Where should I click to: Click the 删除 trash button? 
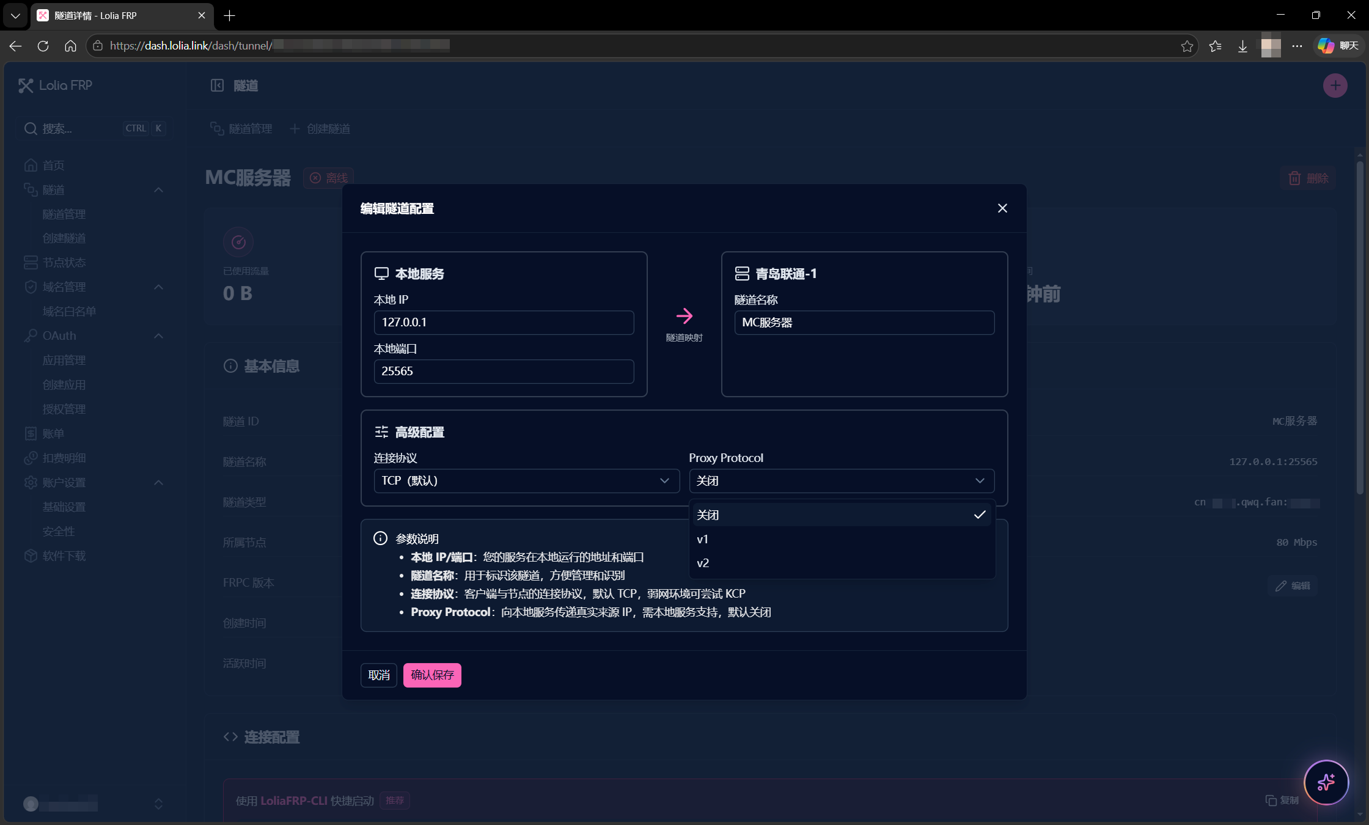pos(1308,178)
